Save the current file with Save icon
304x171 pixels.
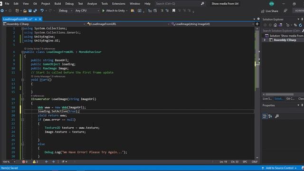[30, 10]
